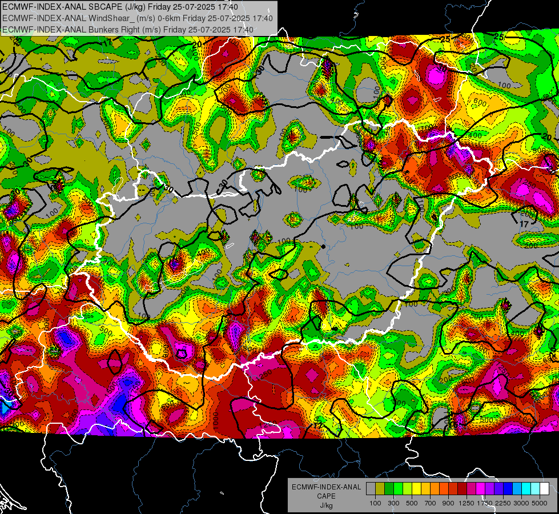The height and width of the screenshot is (514, 559).
Task: Click the 1750 tick label on the legend
Action: [x=485, y=503]
